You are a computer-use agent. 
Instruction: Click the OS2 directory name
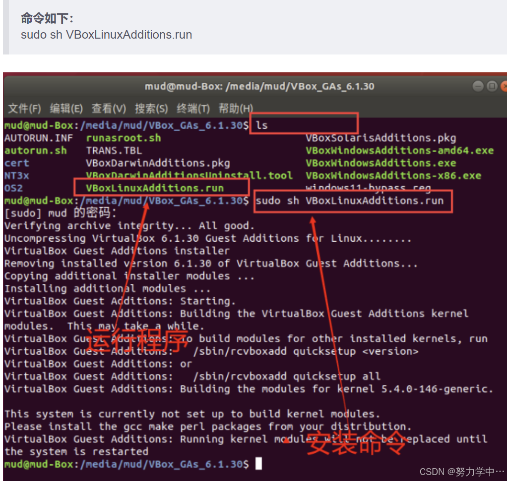tap(13, 188)
